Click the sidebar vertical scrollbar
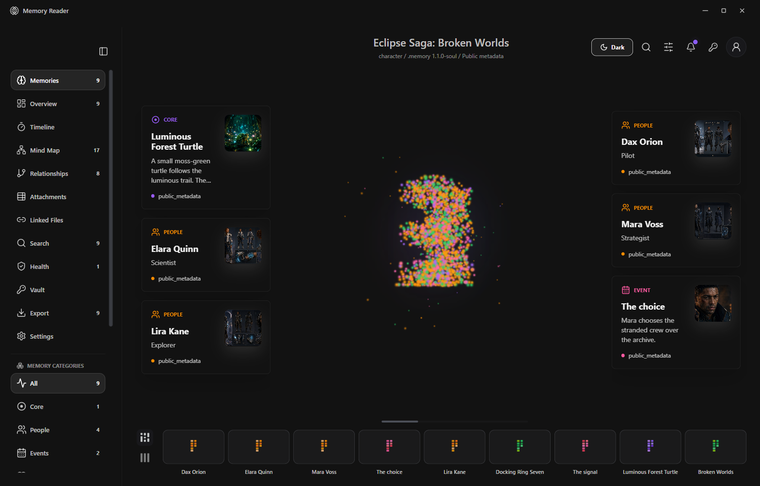 point(111,198)
